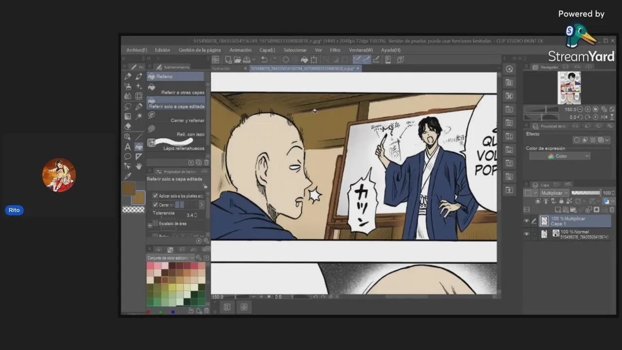Select the Eraser tool
The height and width of the screenshot is (350, 622).
[128, 126]
